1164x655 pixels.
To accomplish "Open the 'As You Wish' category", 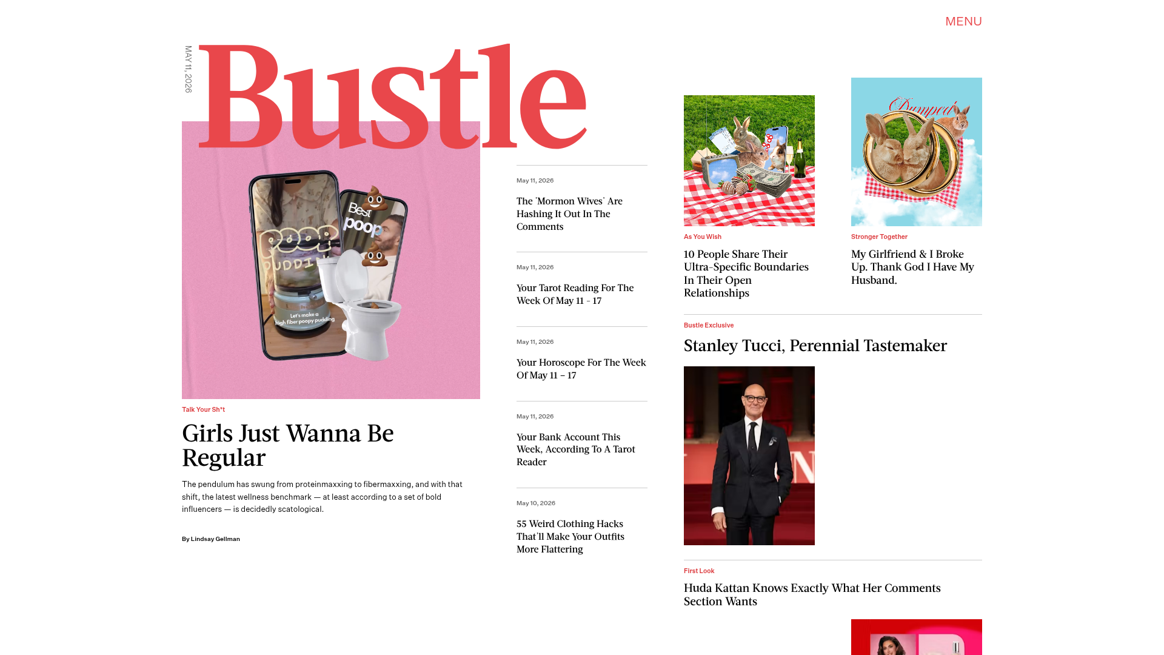I will pyautogui.click(x=703, y=237).
